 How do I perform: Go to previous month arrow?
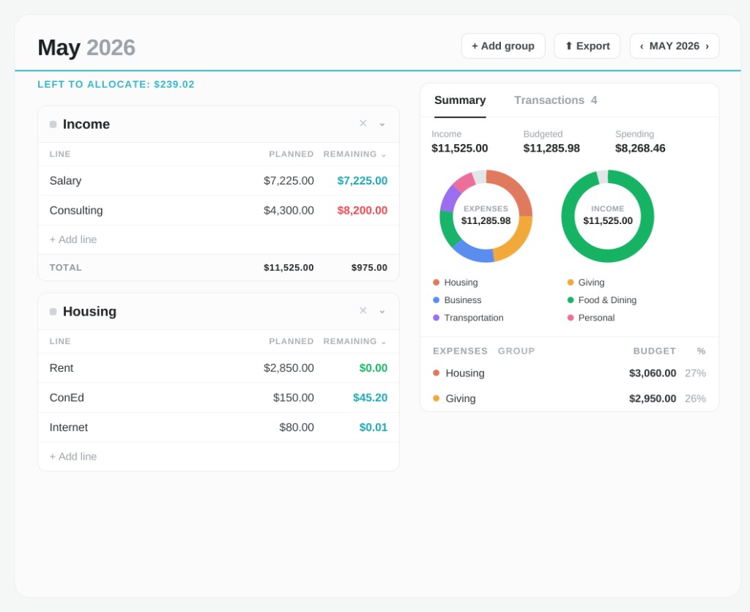click(x=642, y=46)
